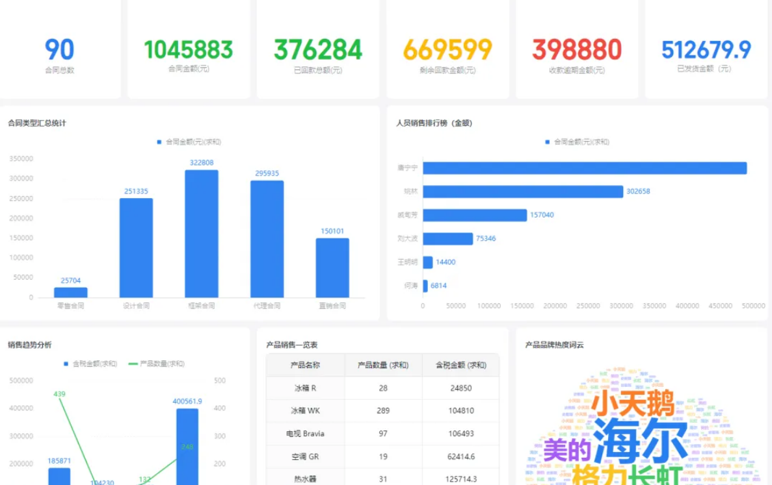This screenshot has width=772, height=485.
Task: Toggle 合同金额 legend in 合同类型汇总统计 chart
Action: pos(189,142)
